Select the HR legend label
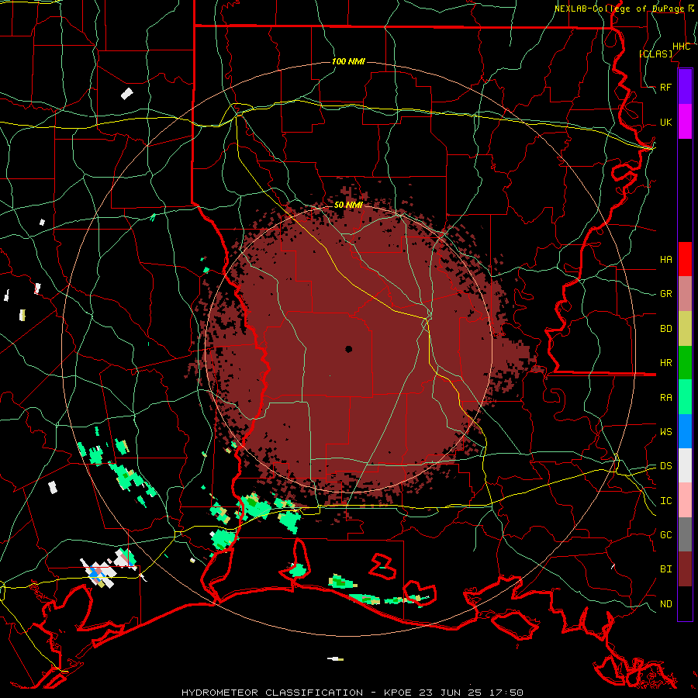This screenshot has height=698, width=698. [x=665, y=363]
